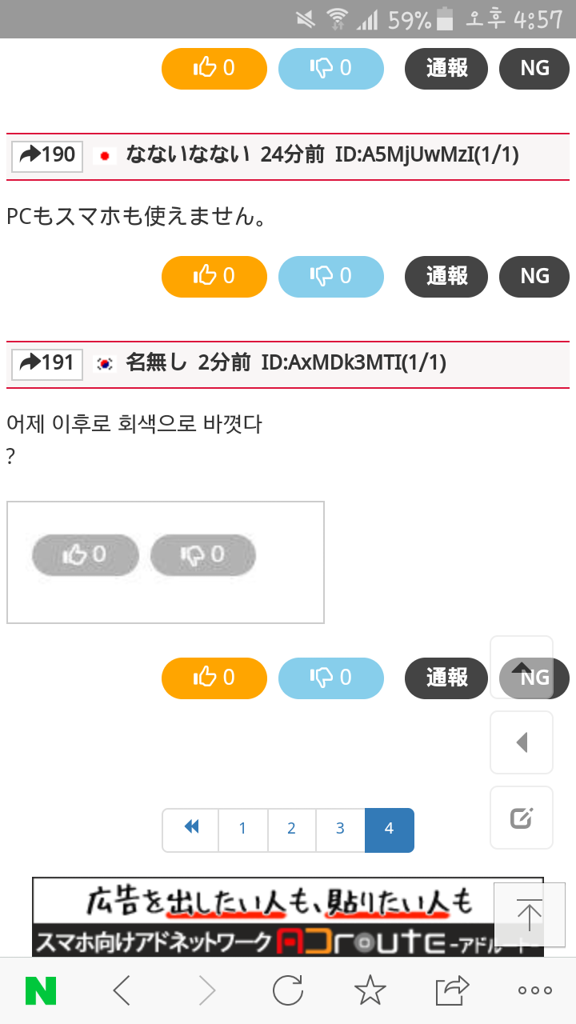Jump to first page with double arrow
The image size is (576, 1024).
point(191,830)
